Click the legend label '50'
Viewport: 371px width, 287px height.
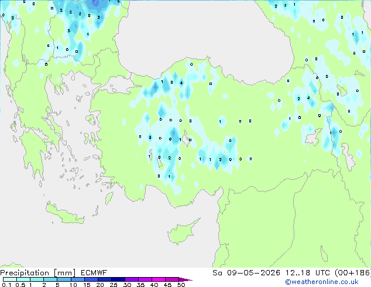point(181,285)
